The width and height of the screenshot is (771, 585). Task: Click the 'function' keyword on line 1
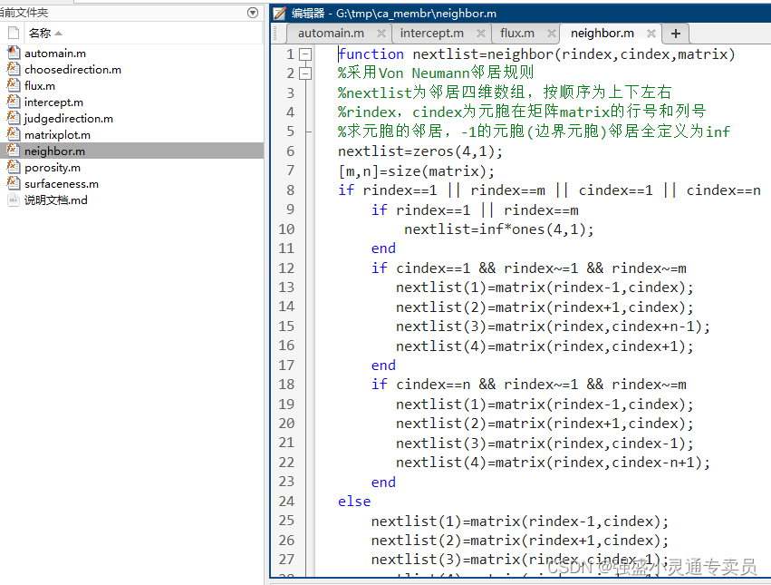371,54
